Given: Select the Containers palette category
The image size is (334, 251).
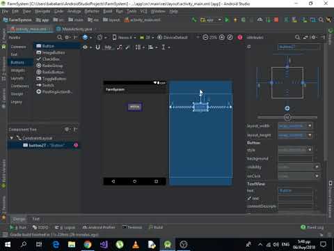Looking at the screenshot, I should tap(20, 86).
